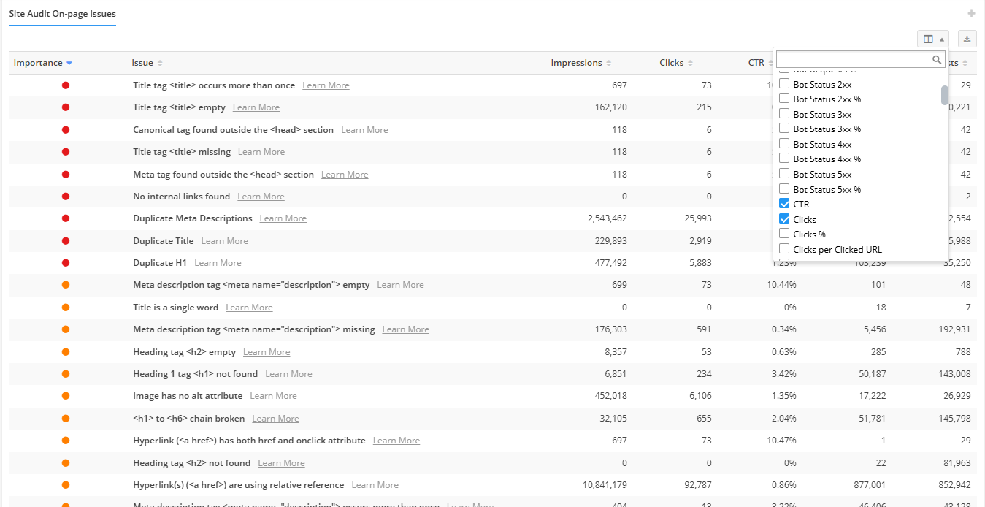The image size is (985, 507).
Task: Click the download/export icon button
Action: [967, 39]
